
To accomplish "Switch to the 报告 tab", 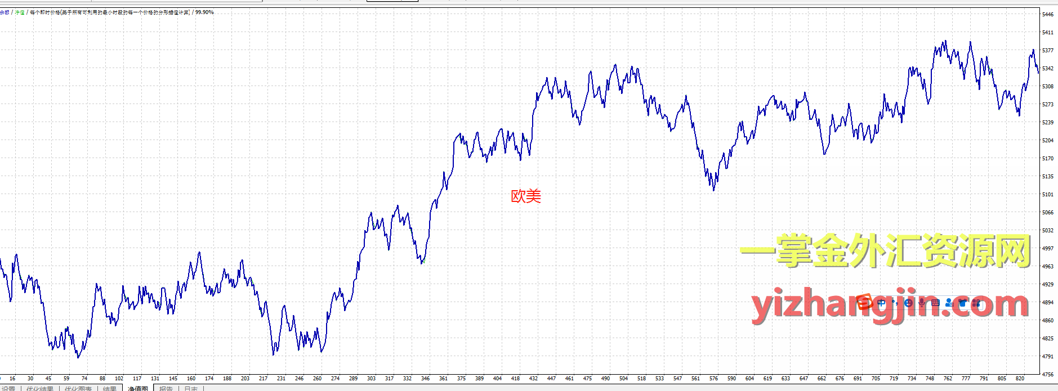I will coord(166,388).
